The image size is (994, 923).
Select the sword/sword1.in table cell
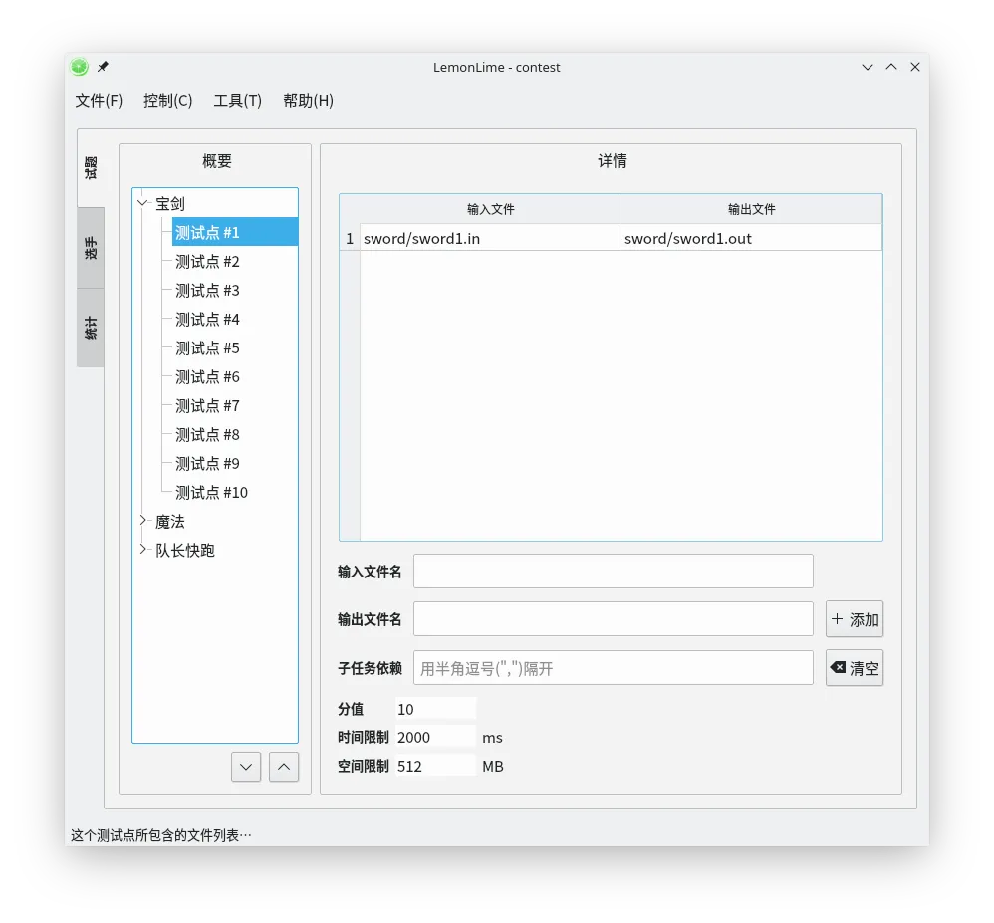click(x=490, y=239)
